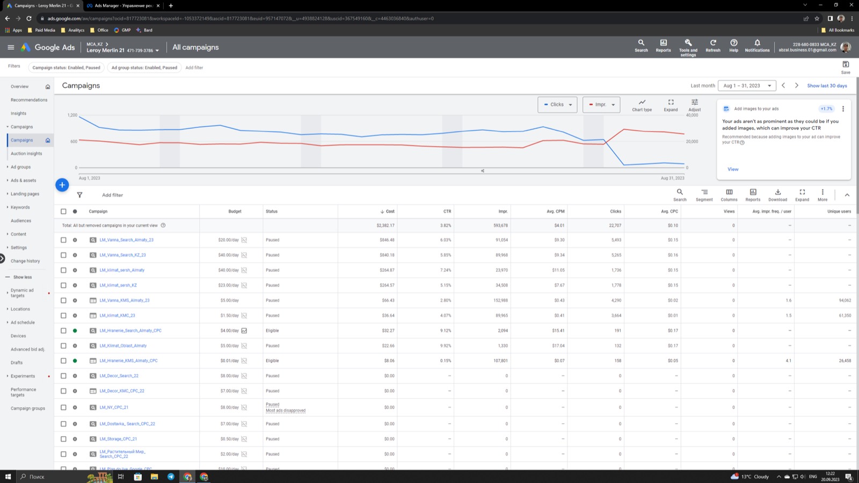859x483 pixels.
Task: Create new campaign with blue plus button
Action: 62,185
